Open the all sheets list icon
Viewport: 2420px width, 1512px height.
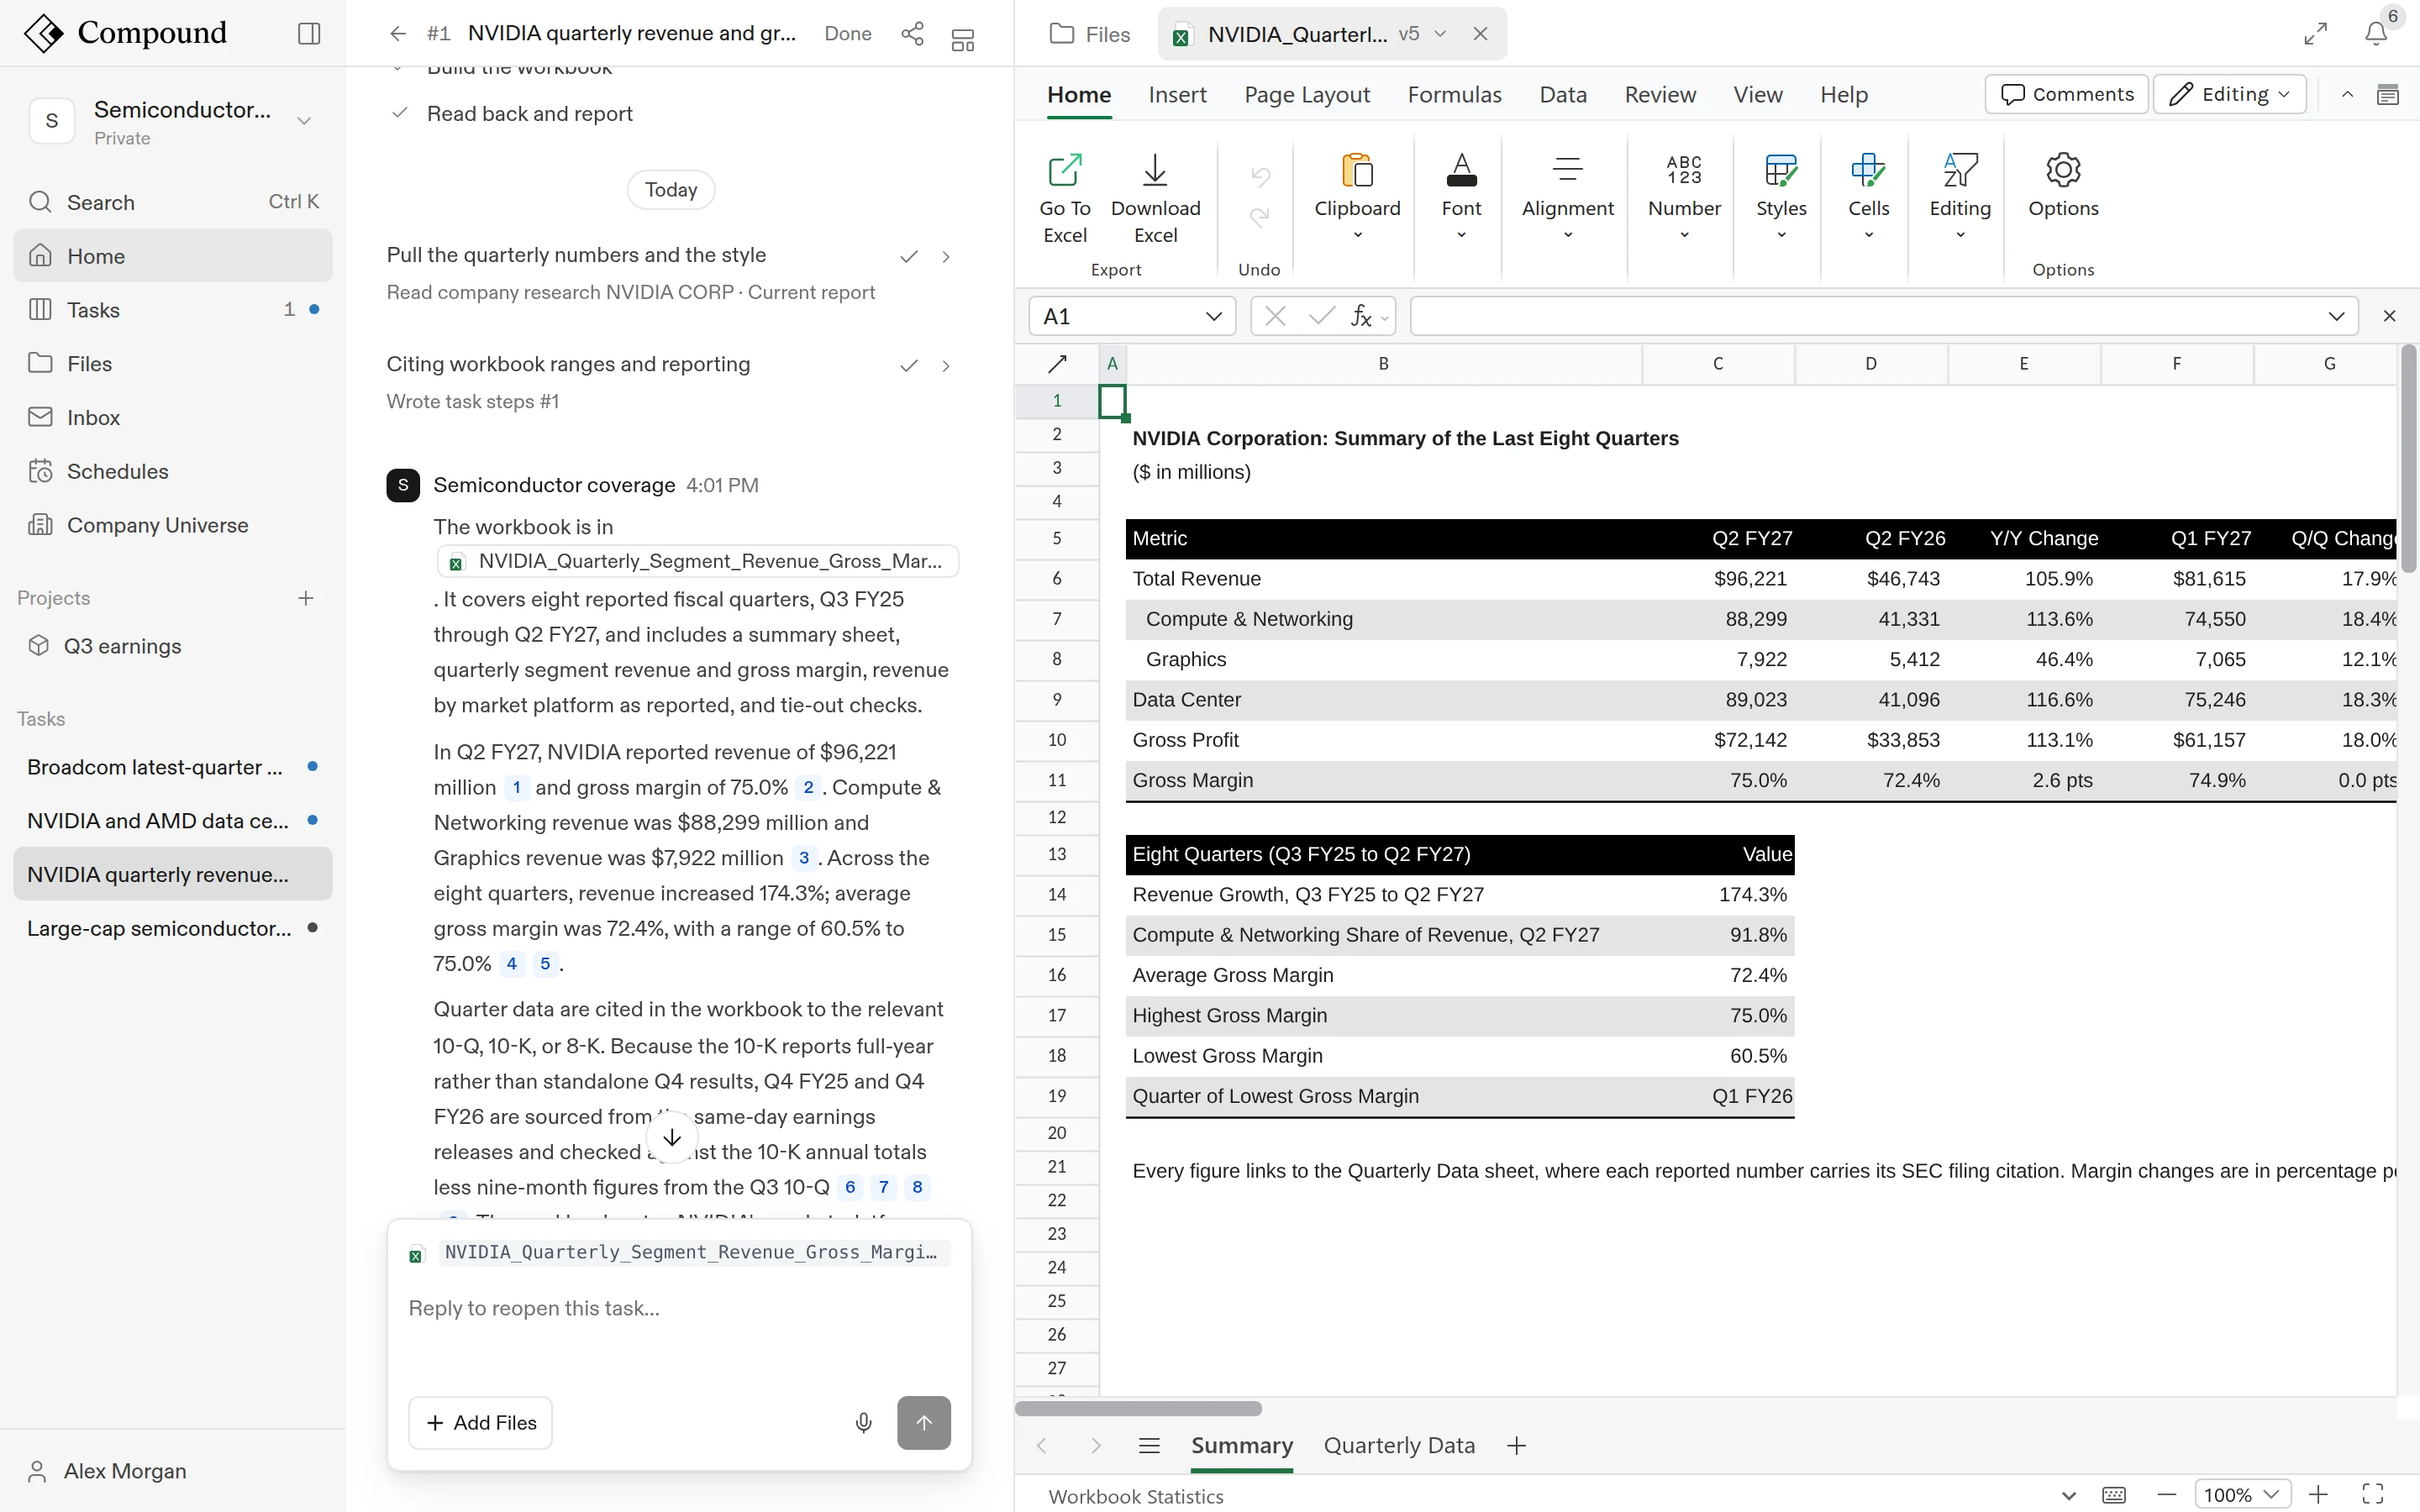tap(1149, 1445)
